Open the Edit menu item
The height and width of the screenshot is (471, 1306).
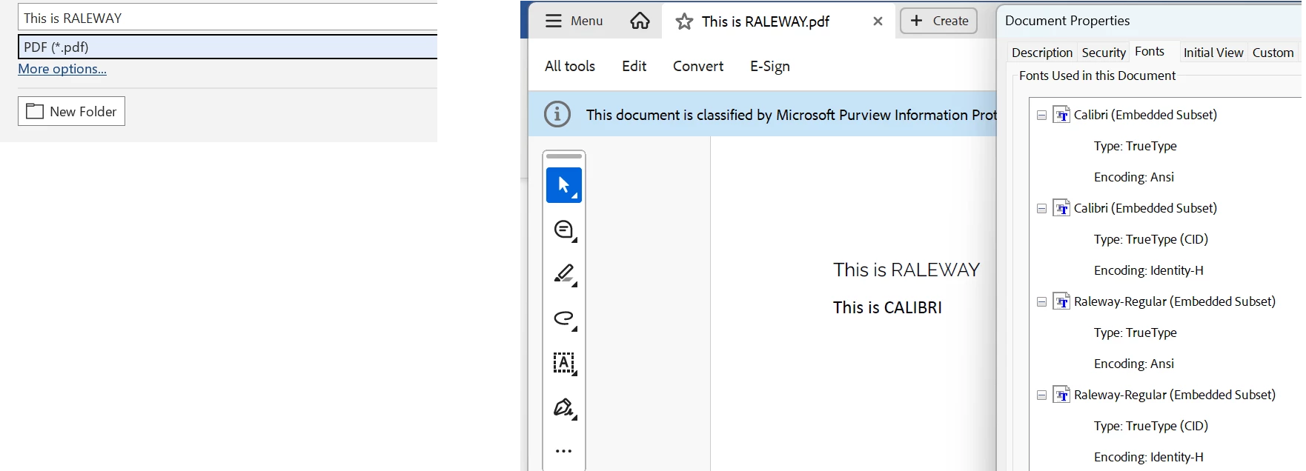click(634, 66)
